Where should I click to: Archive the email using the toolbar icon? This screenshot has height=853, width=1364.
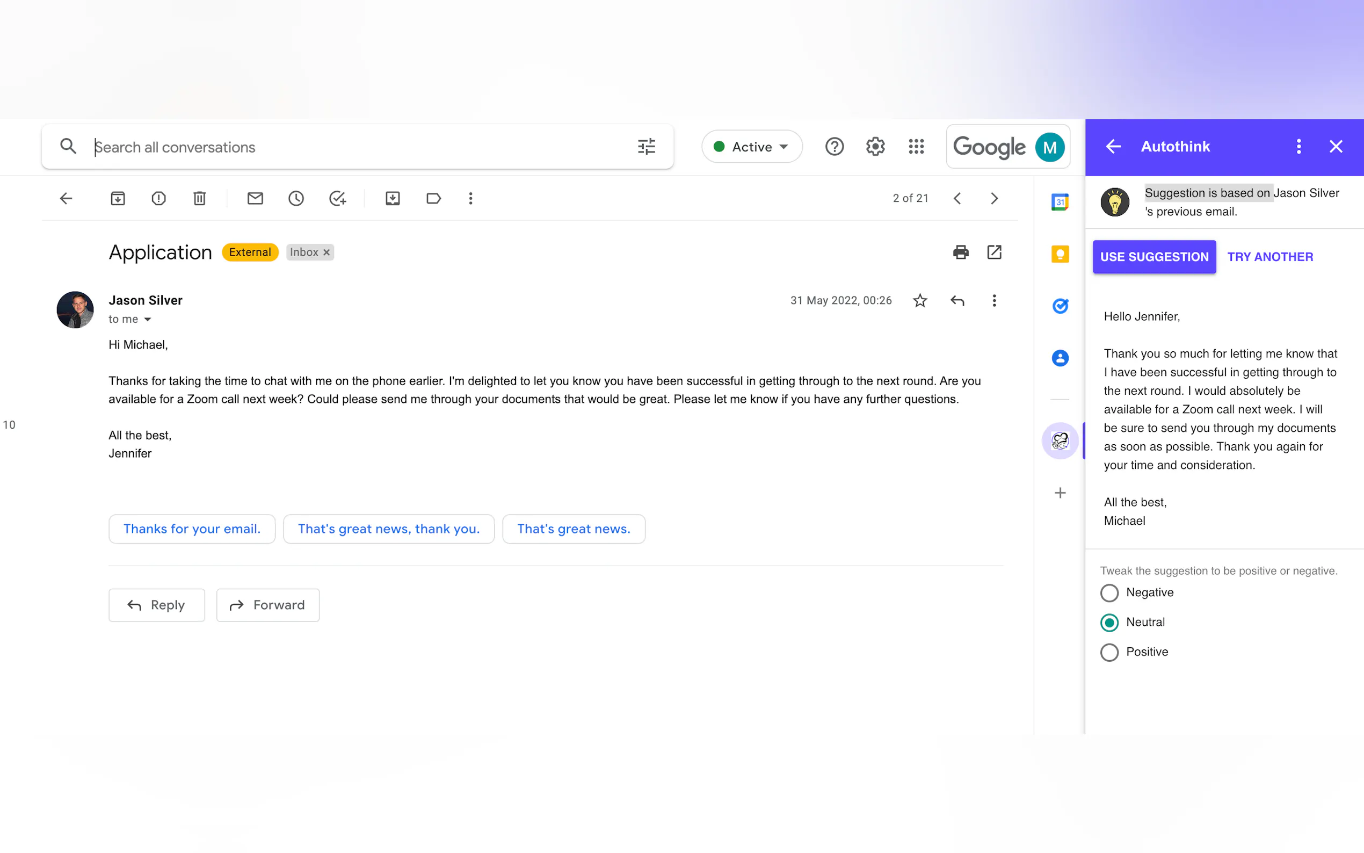click(x=118, y=198)
